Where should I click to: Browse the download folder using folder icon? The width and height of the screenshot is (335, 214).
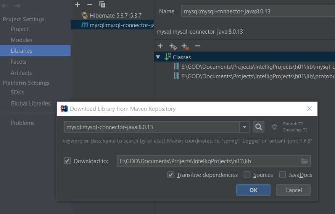click(x=304, y=161)
